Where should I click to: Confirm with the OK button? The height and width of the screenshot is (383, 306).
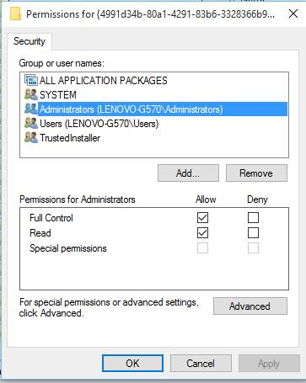(x=132, y=364)
